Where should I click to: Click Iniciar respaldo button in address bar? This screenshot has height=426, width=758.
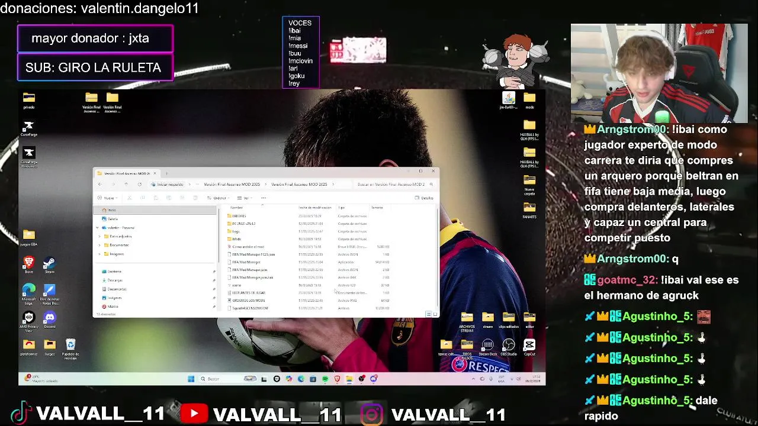(x=168, y=184)
